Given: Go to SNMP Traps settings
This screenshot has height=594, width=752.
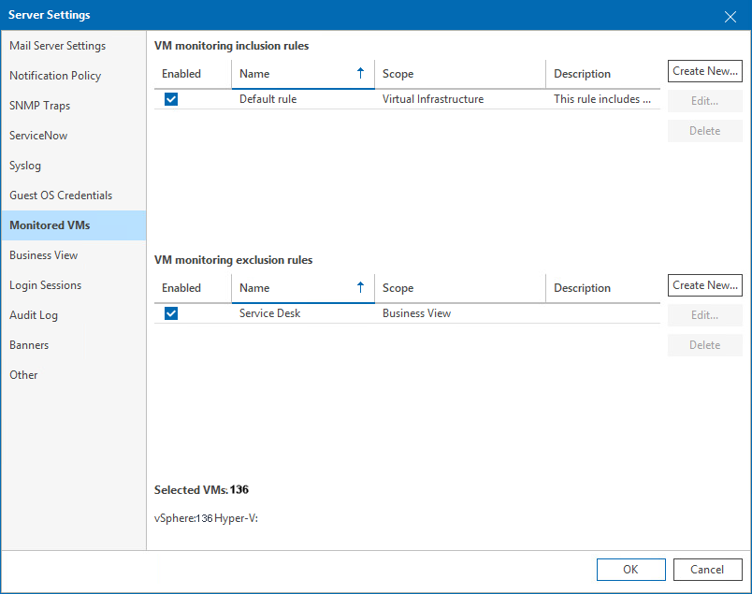Looking at the screenshot, I should [x=38, y=105].
